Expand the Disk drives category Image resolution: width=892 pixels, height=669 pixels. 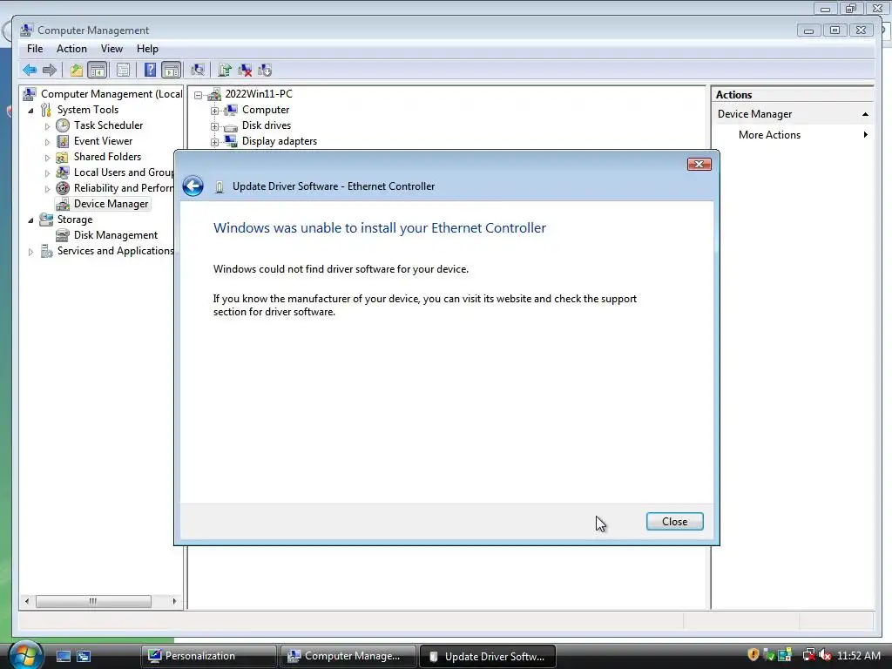214,126
